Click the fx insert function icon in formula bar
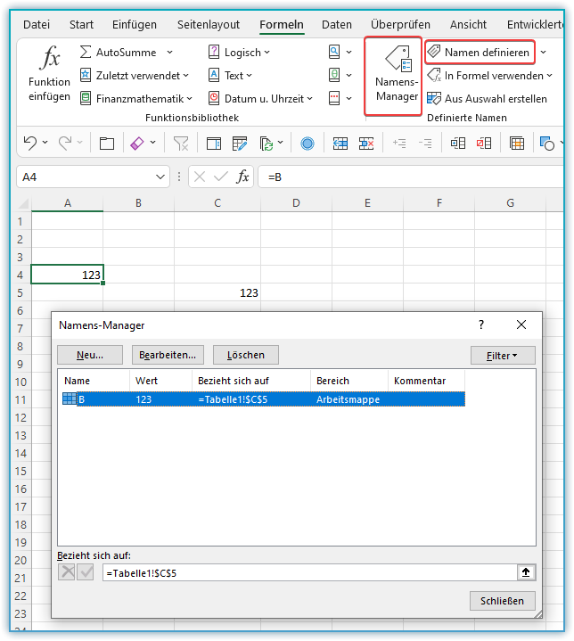Image resolution: width=574 pixels, height=641 pixels. click(242, 177)
